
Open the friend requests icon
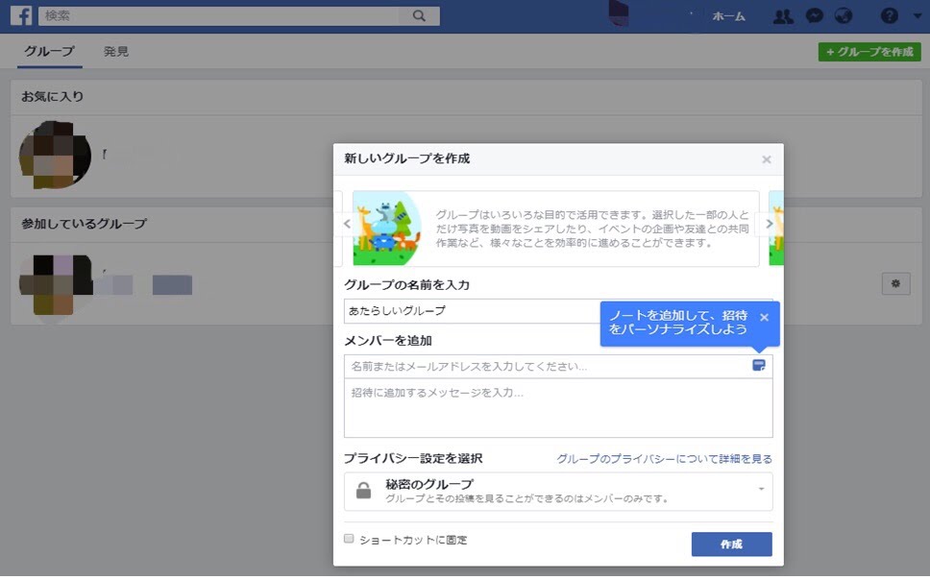pos(783,16)
